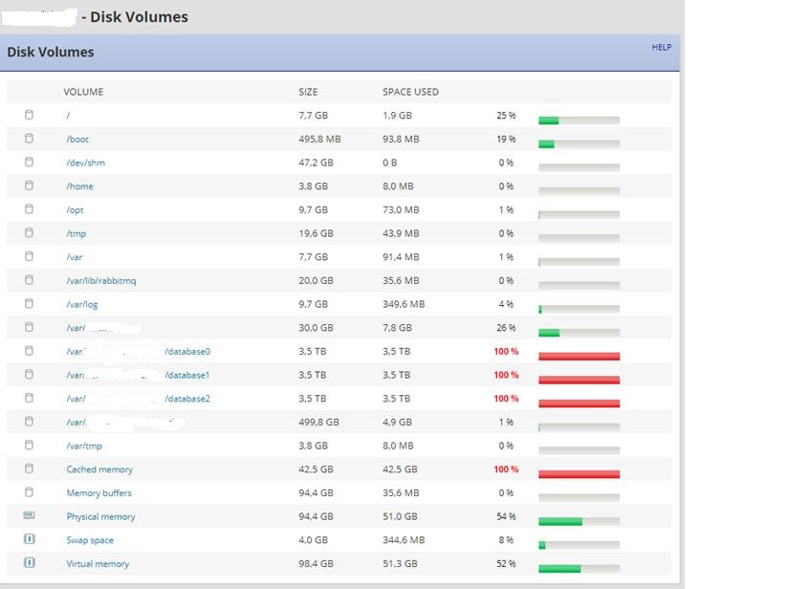The width and height of the screenshot is (789, 589).
Task: Open the /boot volume link
Action: pyautogui.click(x=77, y=140)
